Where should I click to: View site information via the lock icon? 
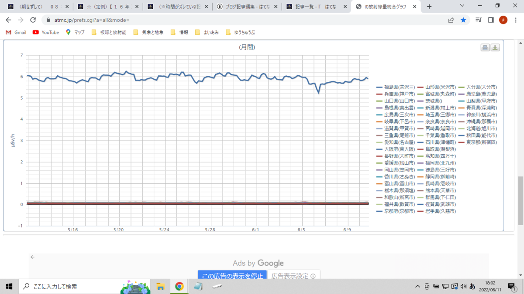(48, 20)
